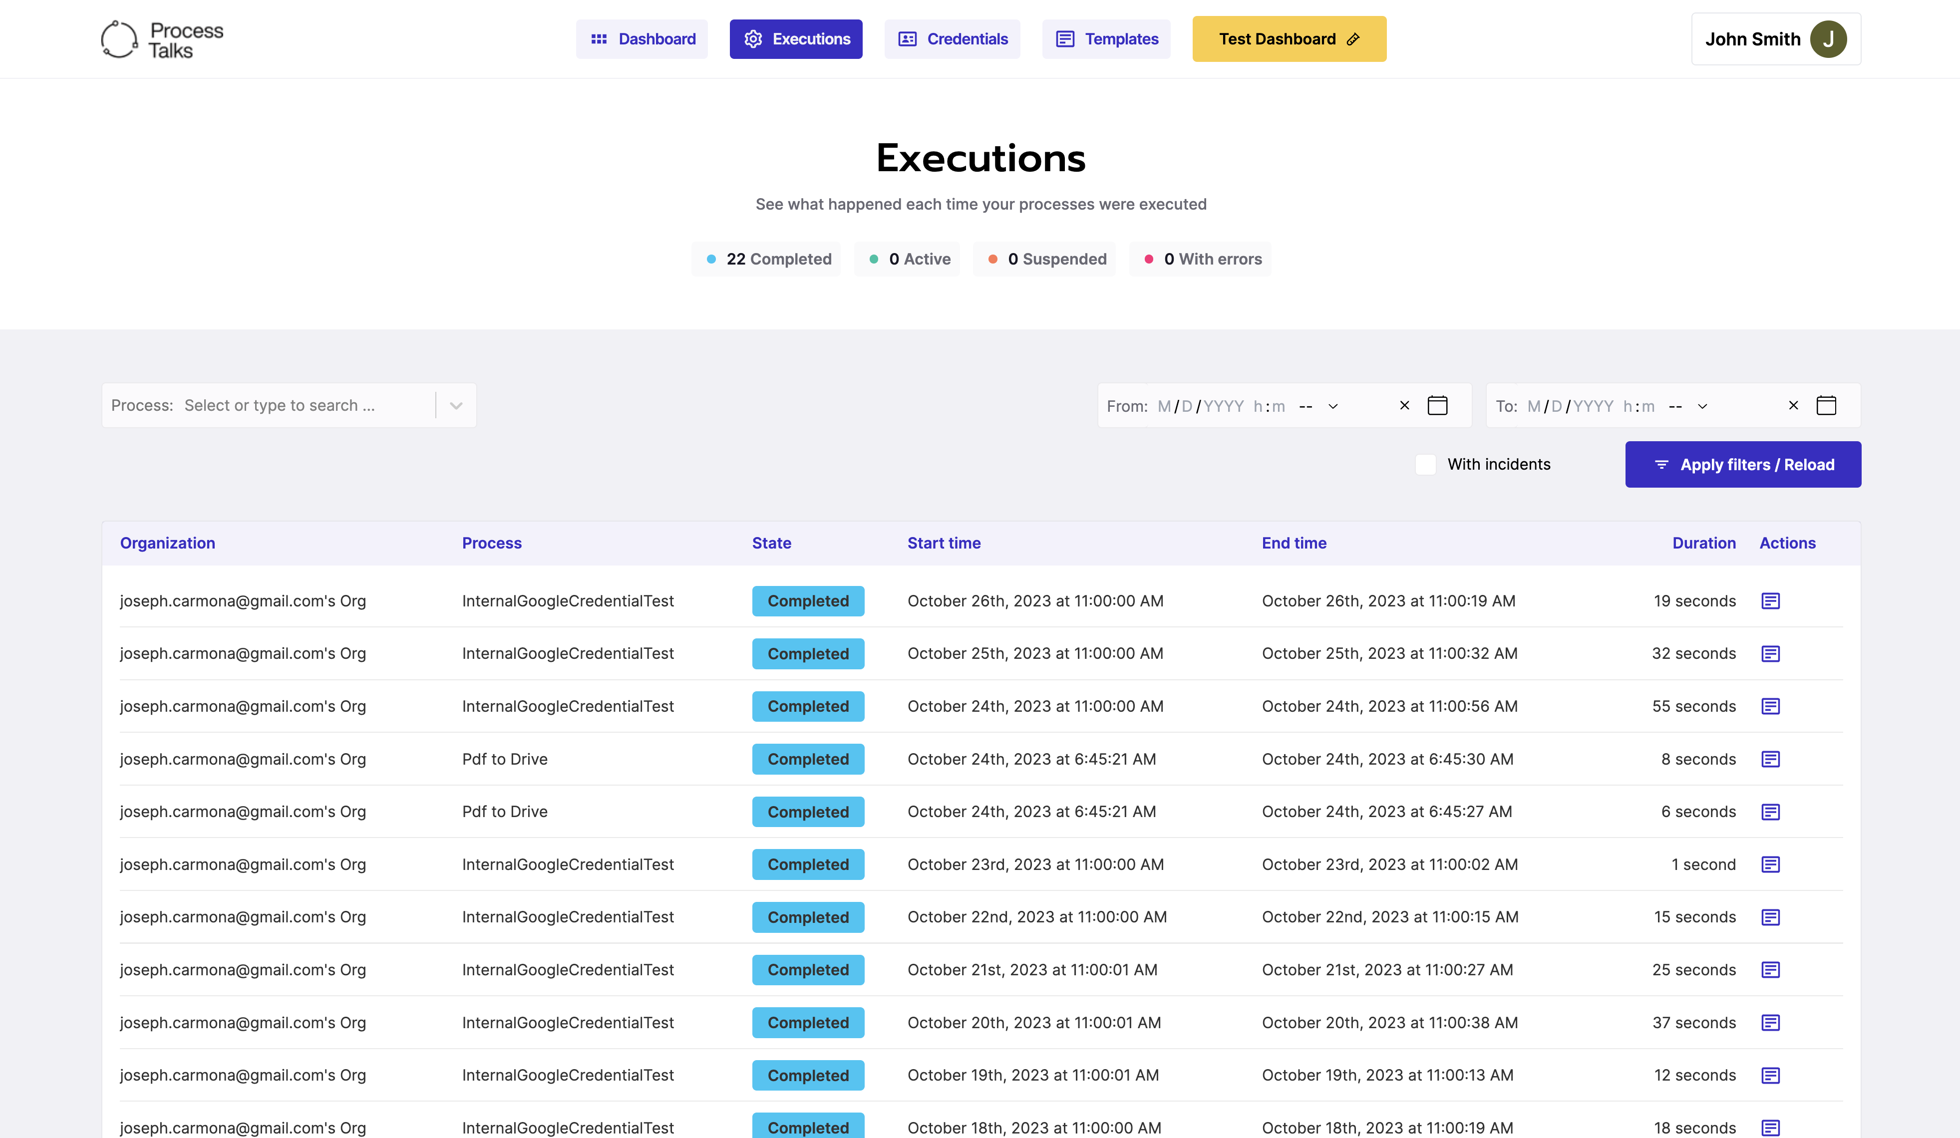Sort by Start time column header
The width and height of the screenshot is (1960, 1138).
tap(944, 543)
